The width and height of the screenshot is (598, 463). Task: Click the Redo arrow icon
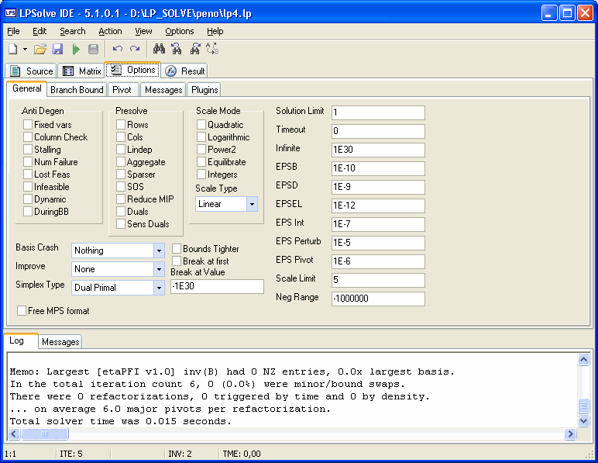[135, 49]
